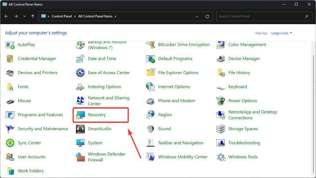Image resolution: width=316 pixels, height=178 pixels.
Task: Open the Fonts folder icon
Action: pos(10,87)
